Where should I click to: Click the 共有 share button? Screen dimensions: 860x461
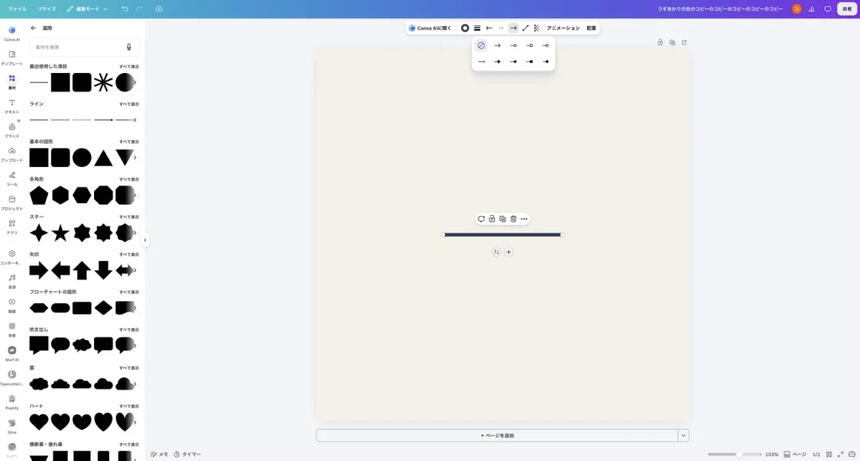coord(847,8)
